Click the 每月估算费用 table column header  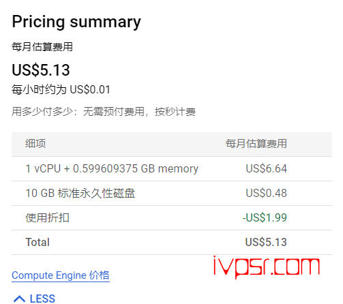pos(256,144)
